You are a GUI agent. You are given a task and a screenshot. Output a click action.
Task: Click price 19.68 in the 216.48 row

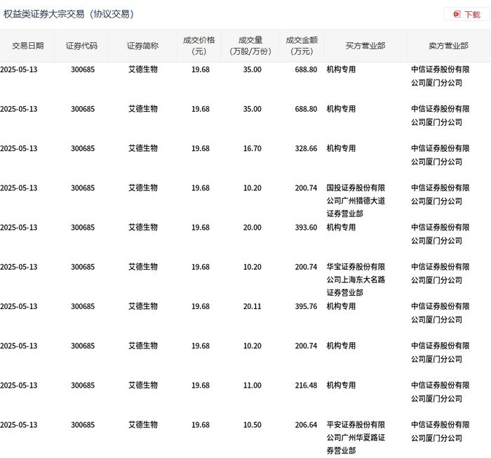[x=201, y=386]
